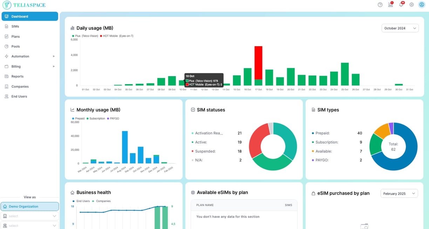Toggle PAYGO in Monthly usage legend

[x=113, y=118]
